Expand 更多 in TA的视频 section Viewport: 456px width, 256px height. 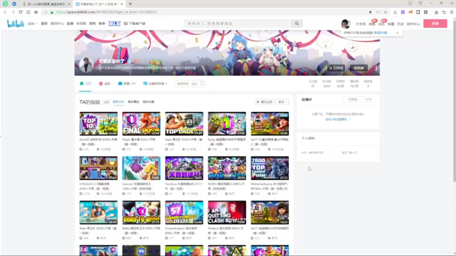click(x=282, y=102)
